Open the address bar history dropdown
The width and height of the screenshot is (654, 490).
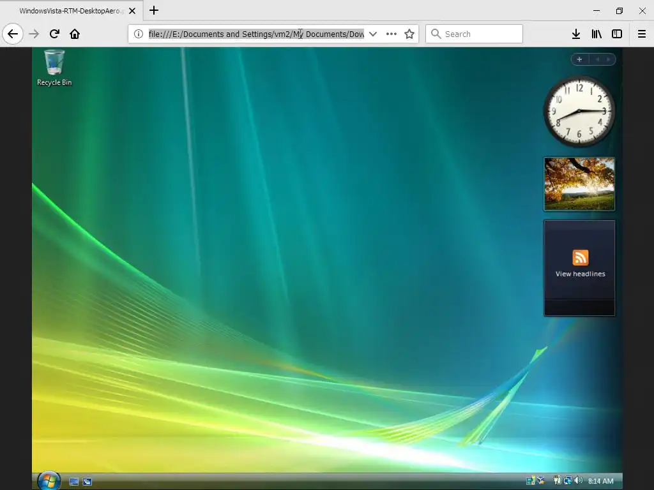[x=373, y=34]
